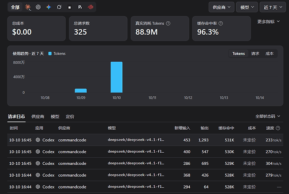Open 供应商 tab below chart
Screen dimensions: 289x194
coord(38,116)
